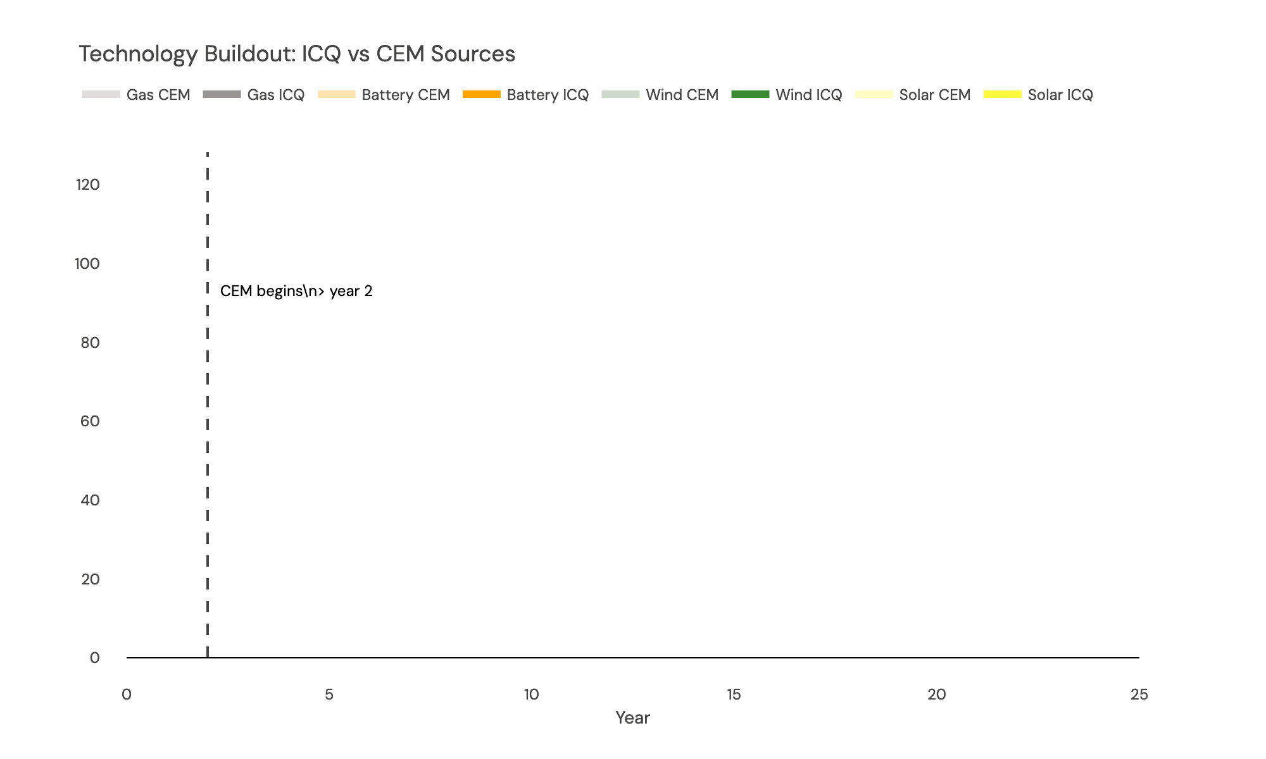1266x759 pixels.
Task: Hide Solar ICQ via its legend text
Action: click(x=1060, y=95)
